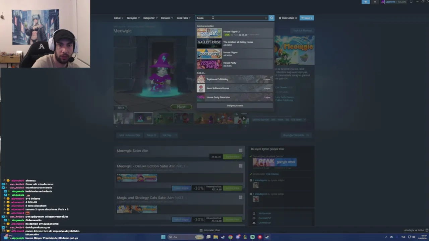Expand the arrow beside Yok Say
Viewport: 429px width, 241px height.
[176, 135]
